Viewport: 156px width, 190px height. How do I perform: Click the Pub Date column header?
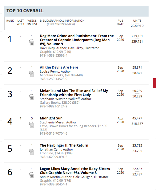[x=120, y=22]
